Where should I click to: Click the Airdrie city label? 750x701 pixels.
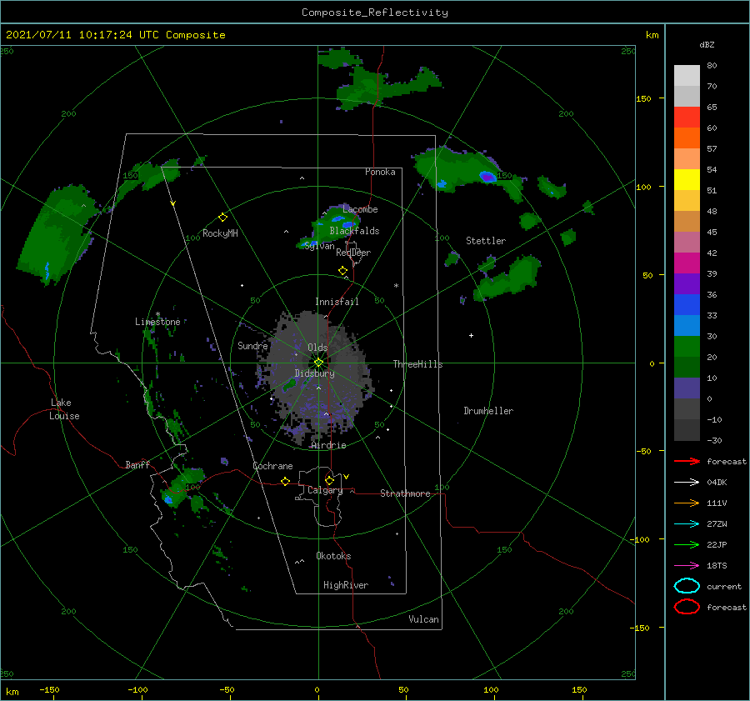[328, 445]
